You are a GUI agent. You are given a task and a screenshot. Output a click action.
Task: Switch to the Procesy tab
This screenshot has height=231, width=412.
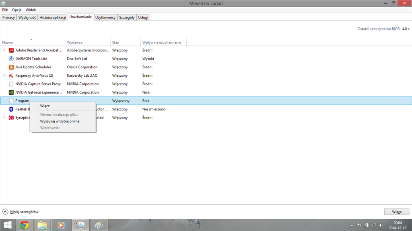[9, 17]
